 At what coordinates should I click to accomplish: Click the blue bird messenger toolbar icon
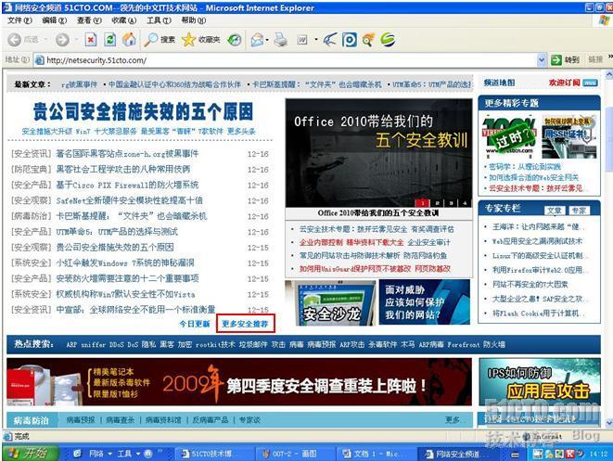click(329, 40)
